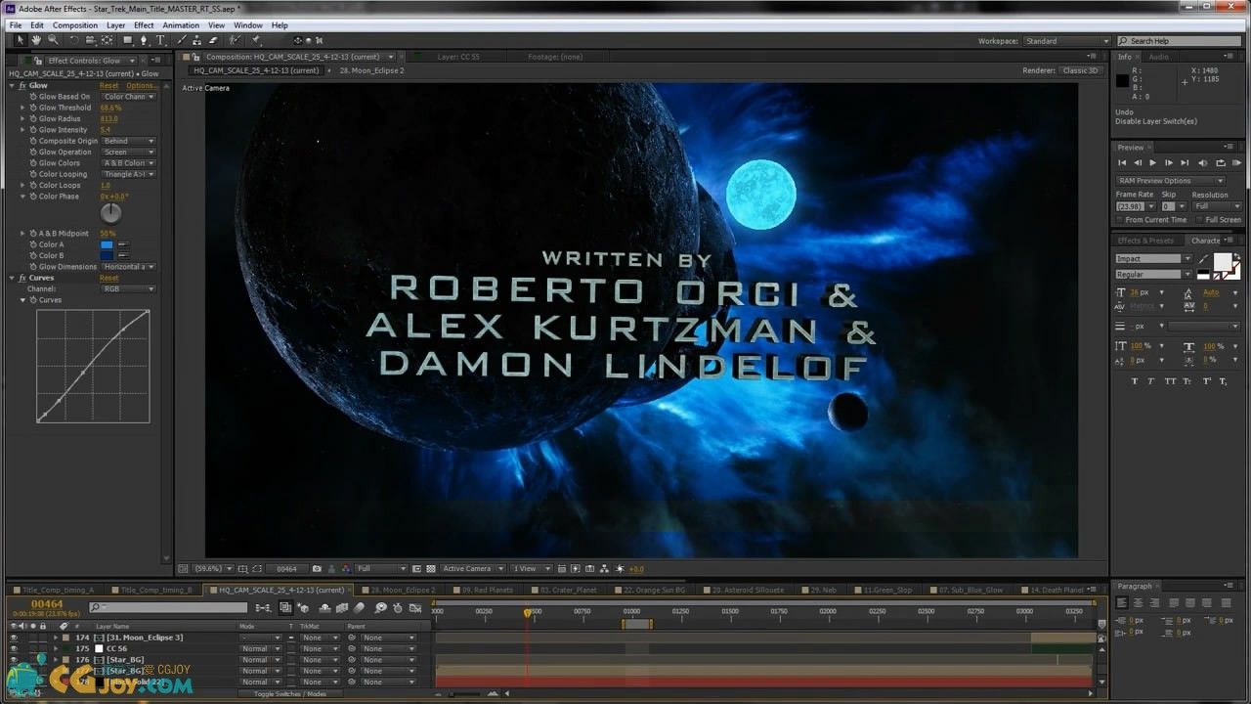Show channel and color management settings
This screenshot has height=704, width=1251.
pos(345,568)
